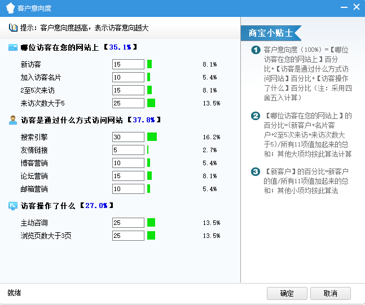Click the green bar for 搜索引擎
Viewport: 365px width, 305px height.
tap(152, 137)
